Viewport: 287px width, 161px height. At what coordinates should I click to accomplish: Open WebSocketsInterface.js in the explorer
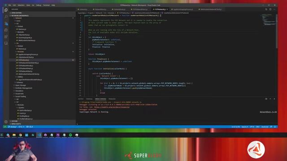[x=27, y=40]
